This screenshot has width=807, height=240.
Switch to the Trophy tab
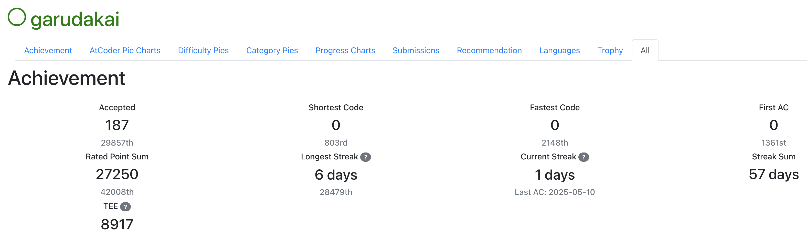click(610, 50)
